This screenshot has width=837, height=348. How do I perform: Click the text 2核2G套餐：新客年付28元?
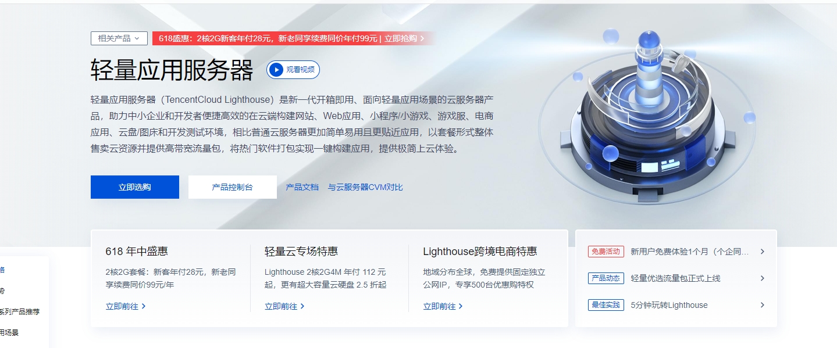click(156, 272)
